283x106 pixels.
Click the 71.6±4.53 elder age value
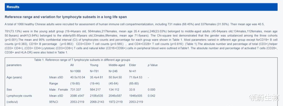(136, 78)
